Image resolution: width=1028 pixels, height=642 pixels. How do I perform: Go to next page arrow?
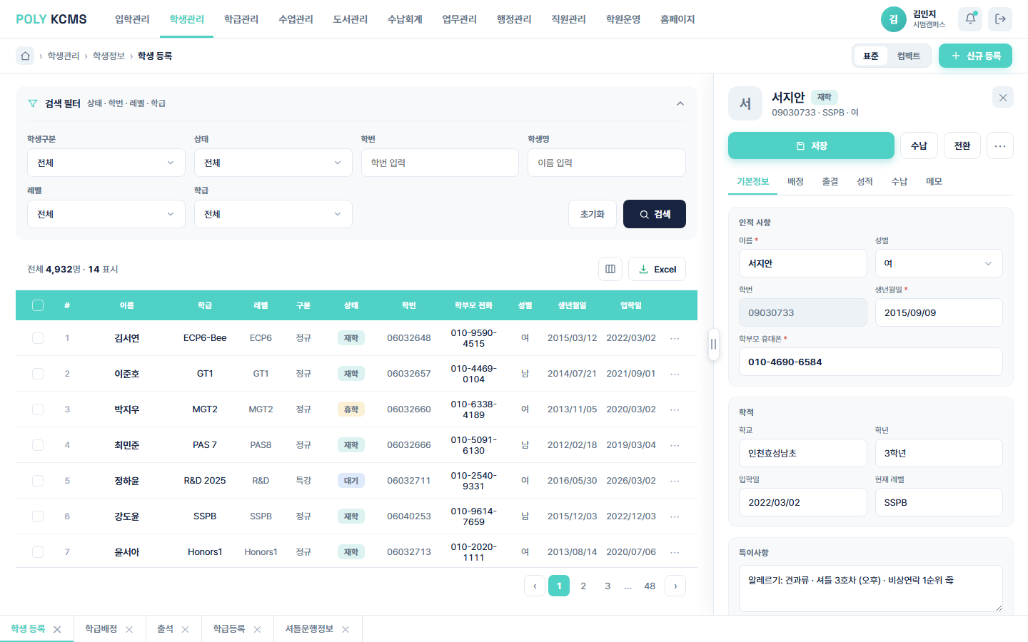coord(675,586)
